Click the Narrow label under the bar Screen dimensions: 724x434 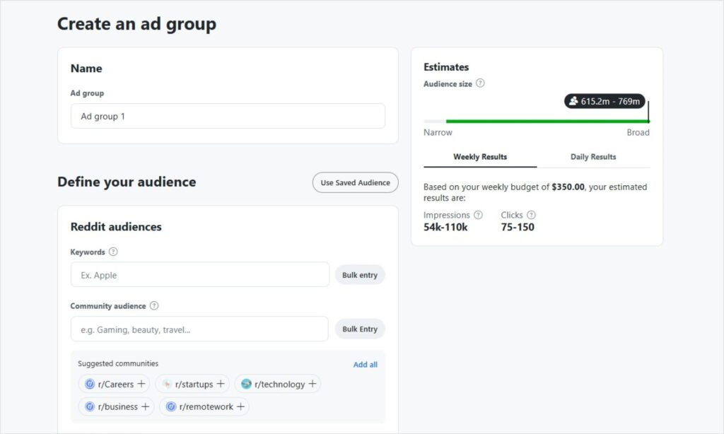(438, 132)
